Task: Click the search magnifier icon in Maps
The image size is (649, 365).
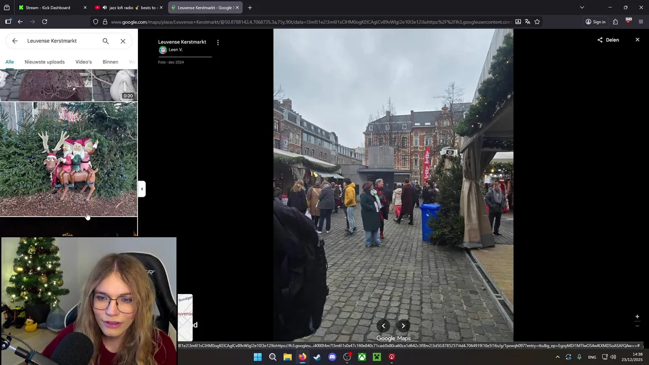Action: coord(105,41)
